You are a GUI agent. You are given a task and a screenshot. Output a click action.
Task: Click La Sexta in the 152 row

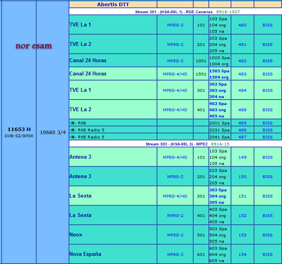pos(80,215)
